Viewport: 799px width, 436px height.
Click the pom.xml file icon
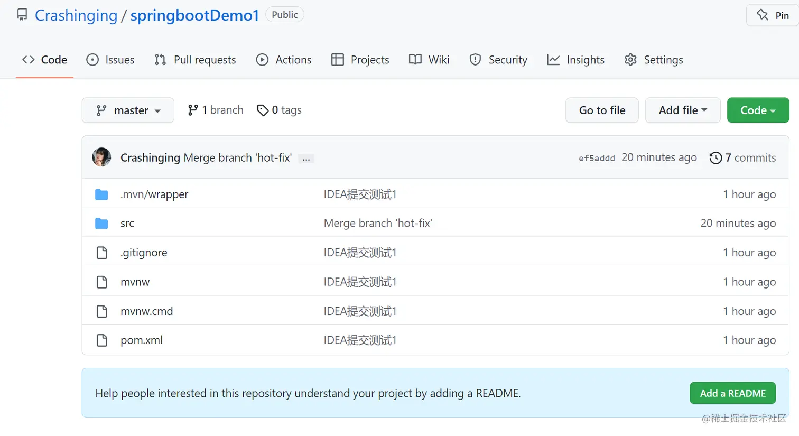[x=102, y=340]
